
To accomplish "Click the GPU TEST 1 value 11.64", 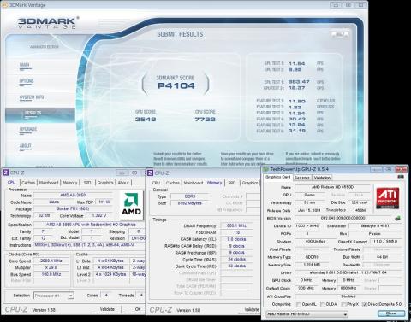I will click(x=297, y=63).
